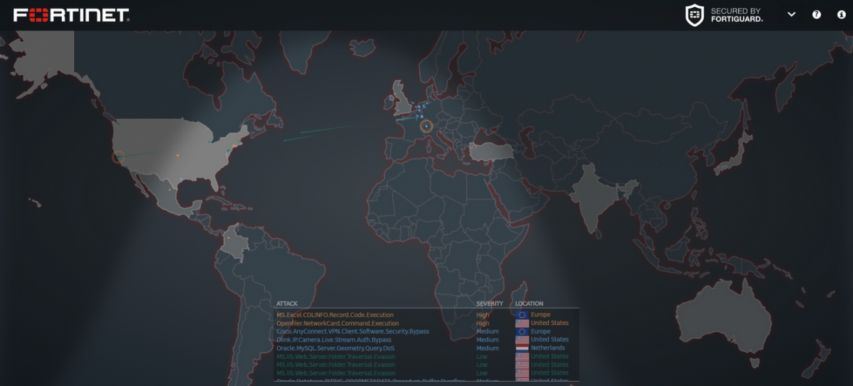This screenshot has height=386, width=853.
Task: Click the Secured by FortiGuard text
Action: (737, 15)
